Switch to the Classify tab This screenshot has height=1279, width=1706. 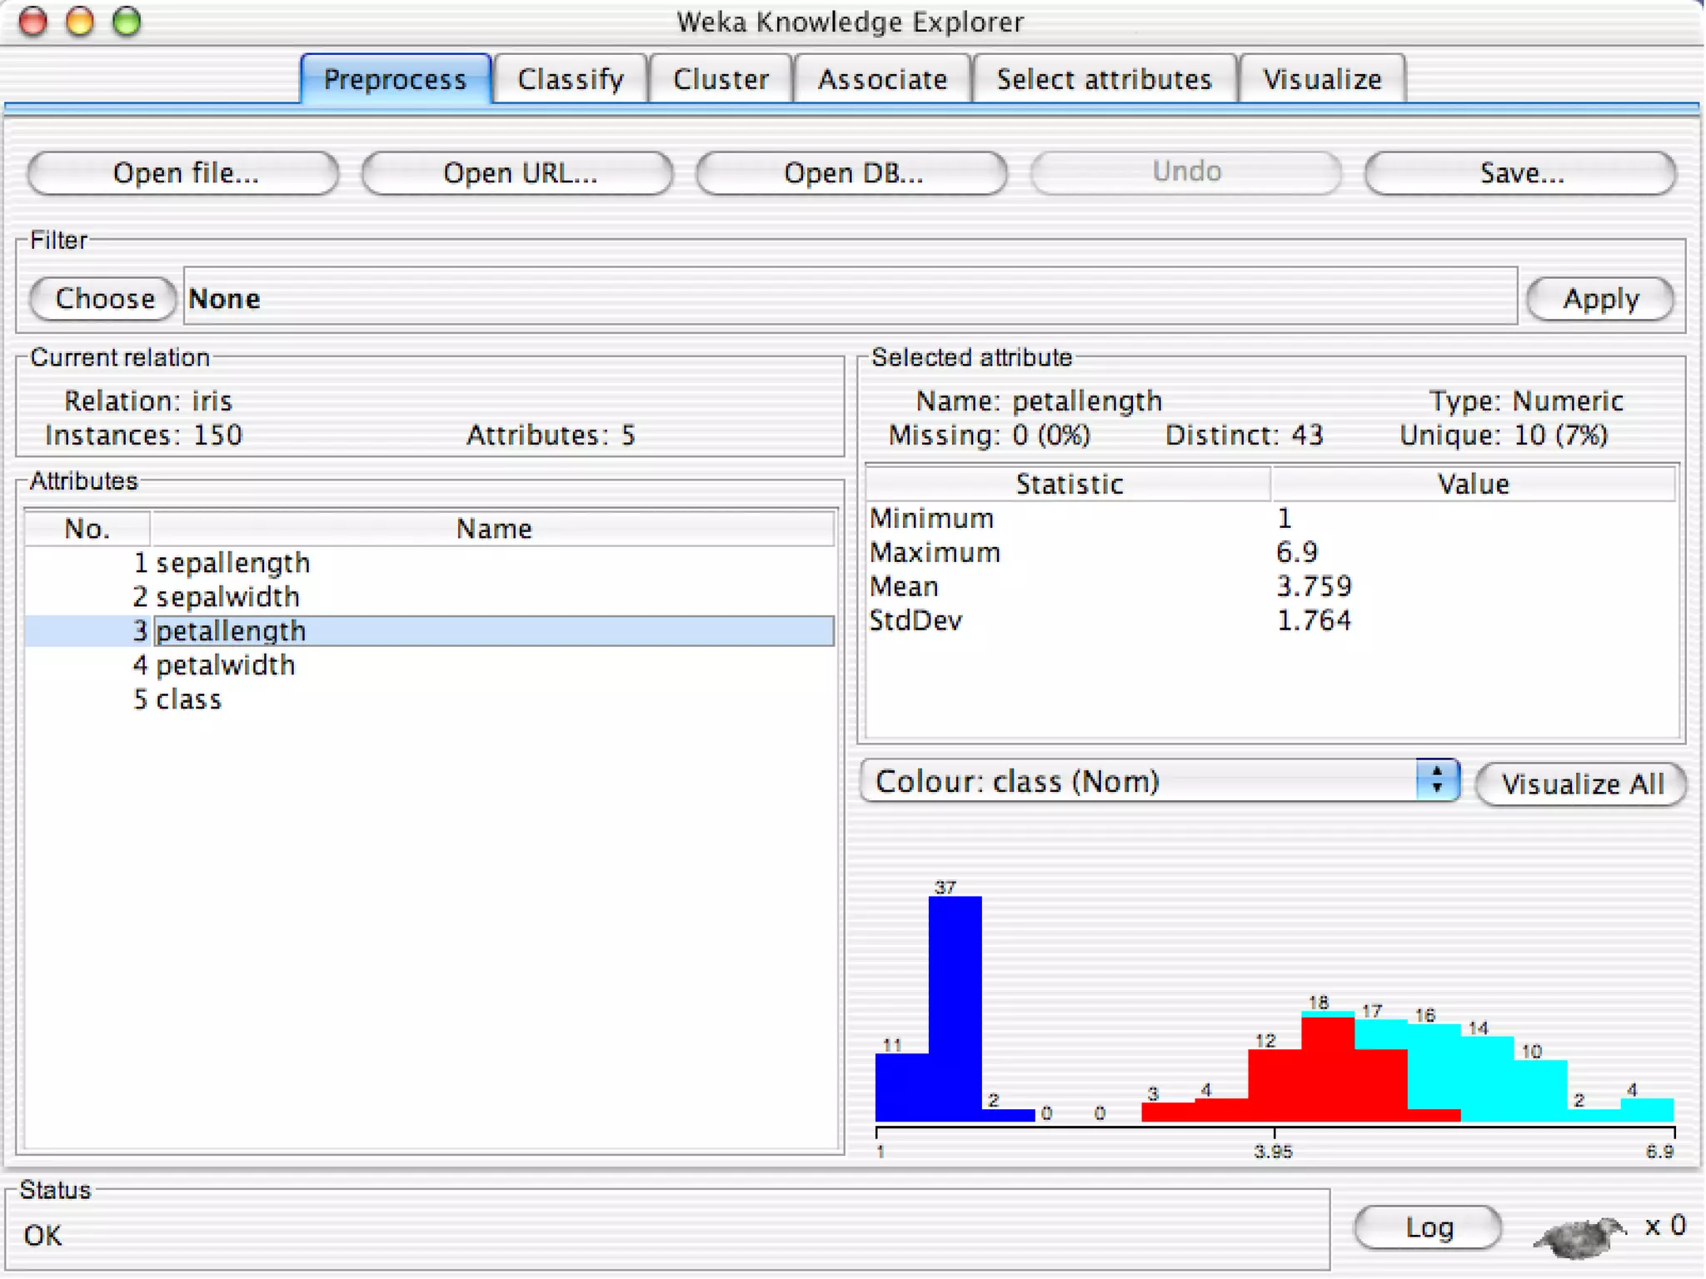570,79
